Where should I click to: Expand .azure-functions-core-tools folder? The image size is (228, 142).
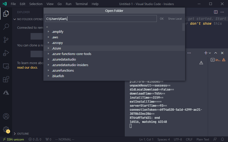click(48, 53)
